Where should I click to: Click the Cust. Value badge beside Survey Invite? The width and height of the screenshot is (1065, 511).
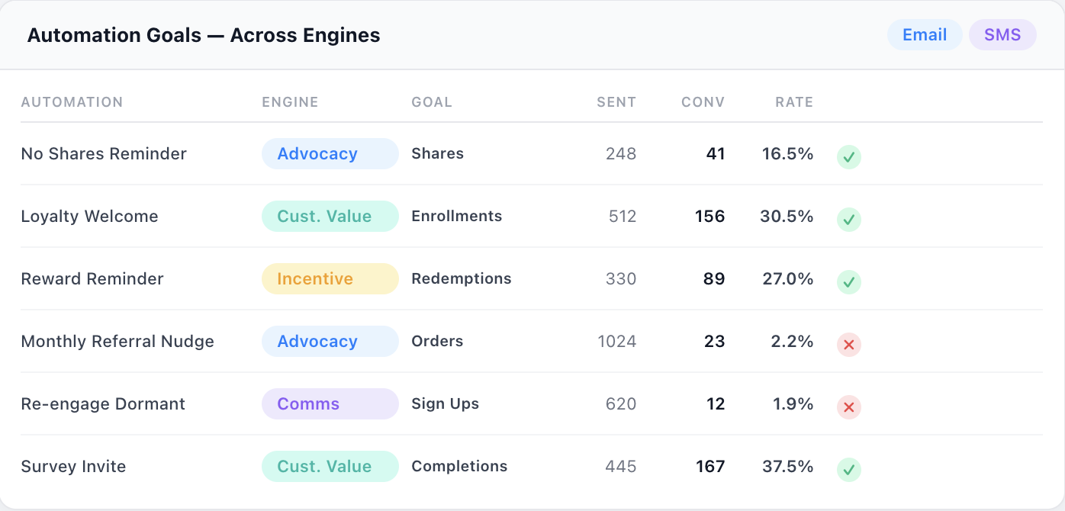(330, 466)
